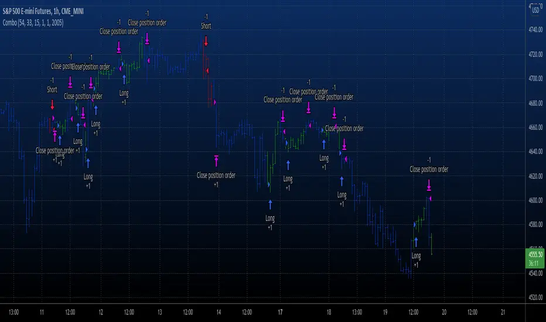546x322 pixels.
Task: Click the 4520.00 price axis label
Action: [x=535, y=297]
